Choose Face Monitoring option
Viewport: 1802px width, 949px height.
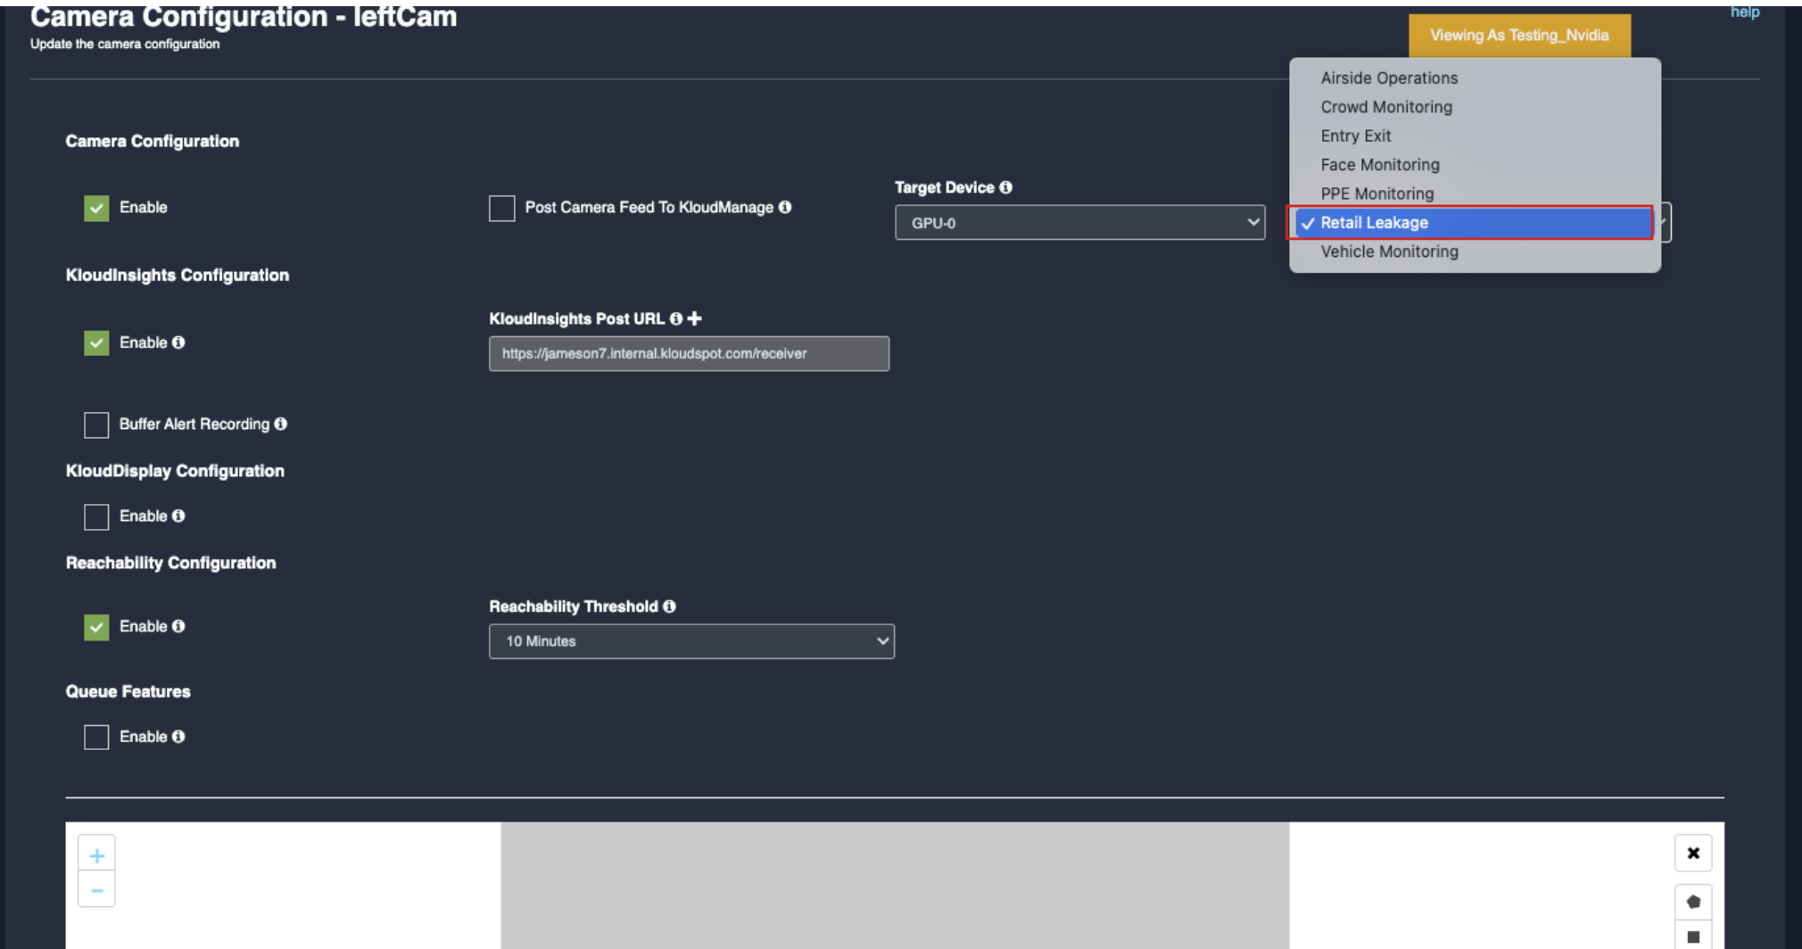1475,165
